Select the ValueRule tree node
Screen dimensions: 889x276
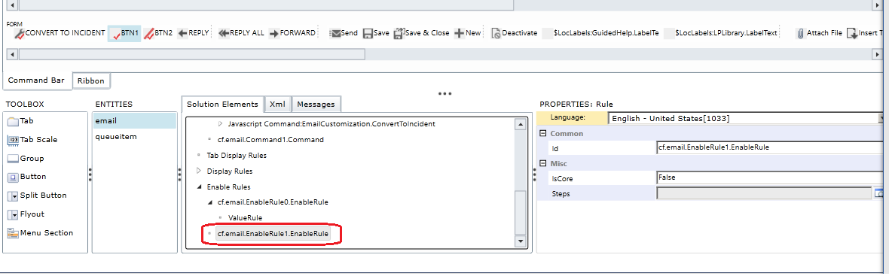tap(245, 217)
